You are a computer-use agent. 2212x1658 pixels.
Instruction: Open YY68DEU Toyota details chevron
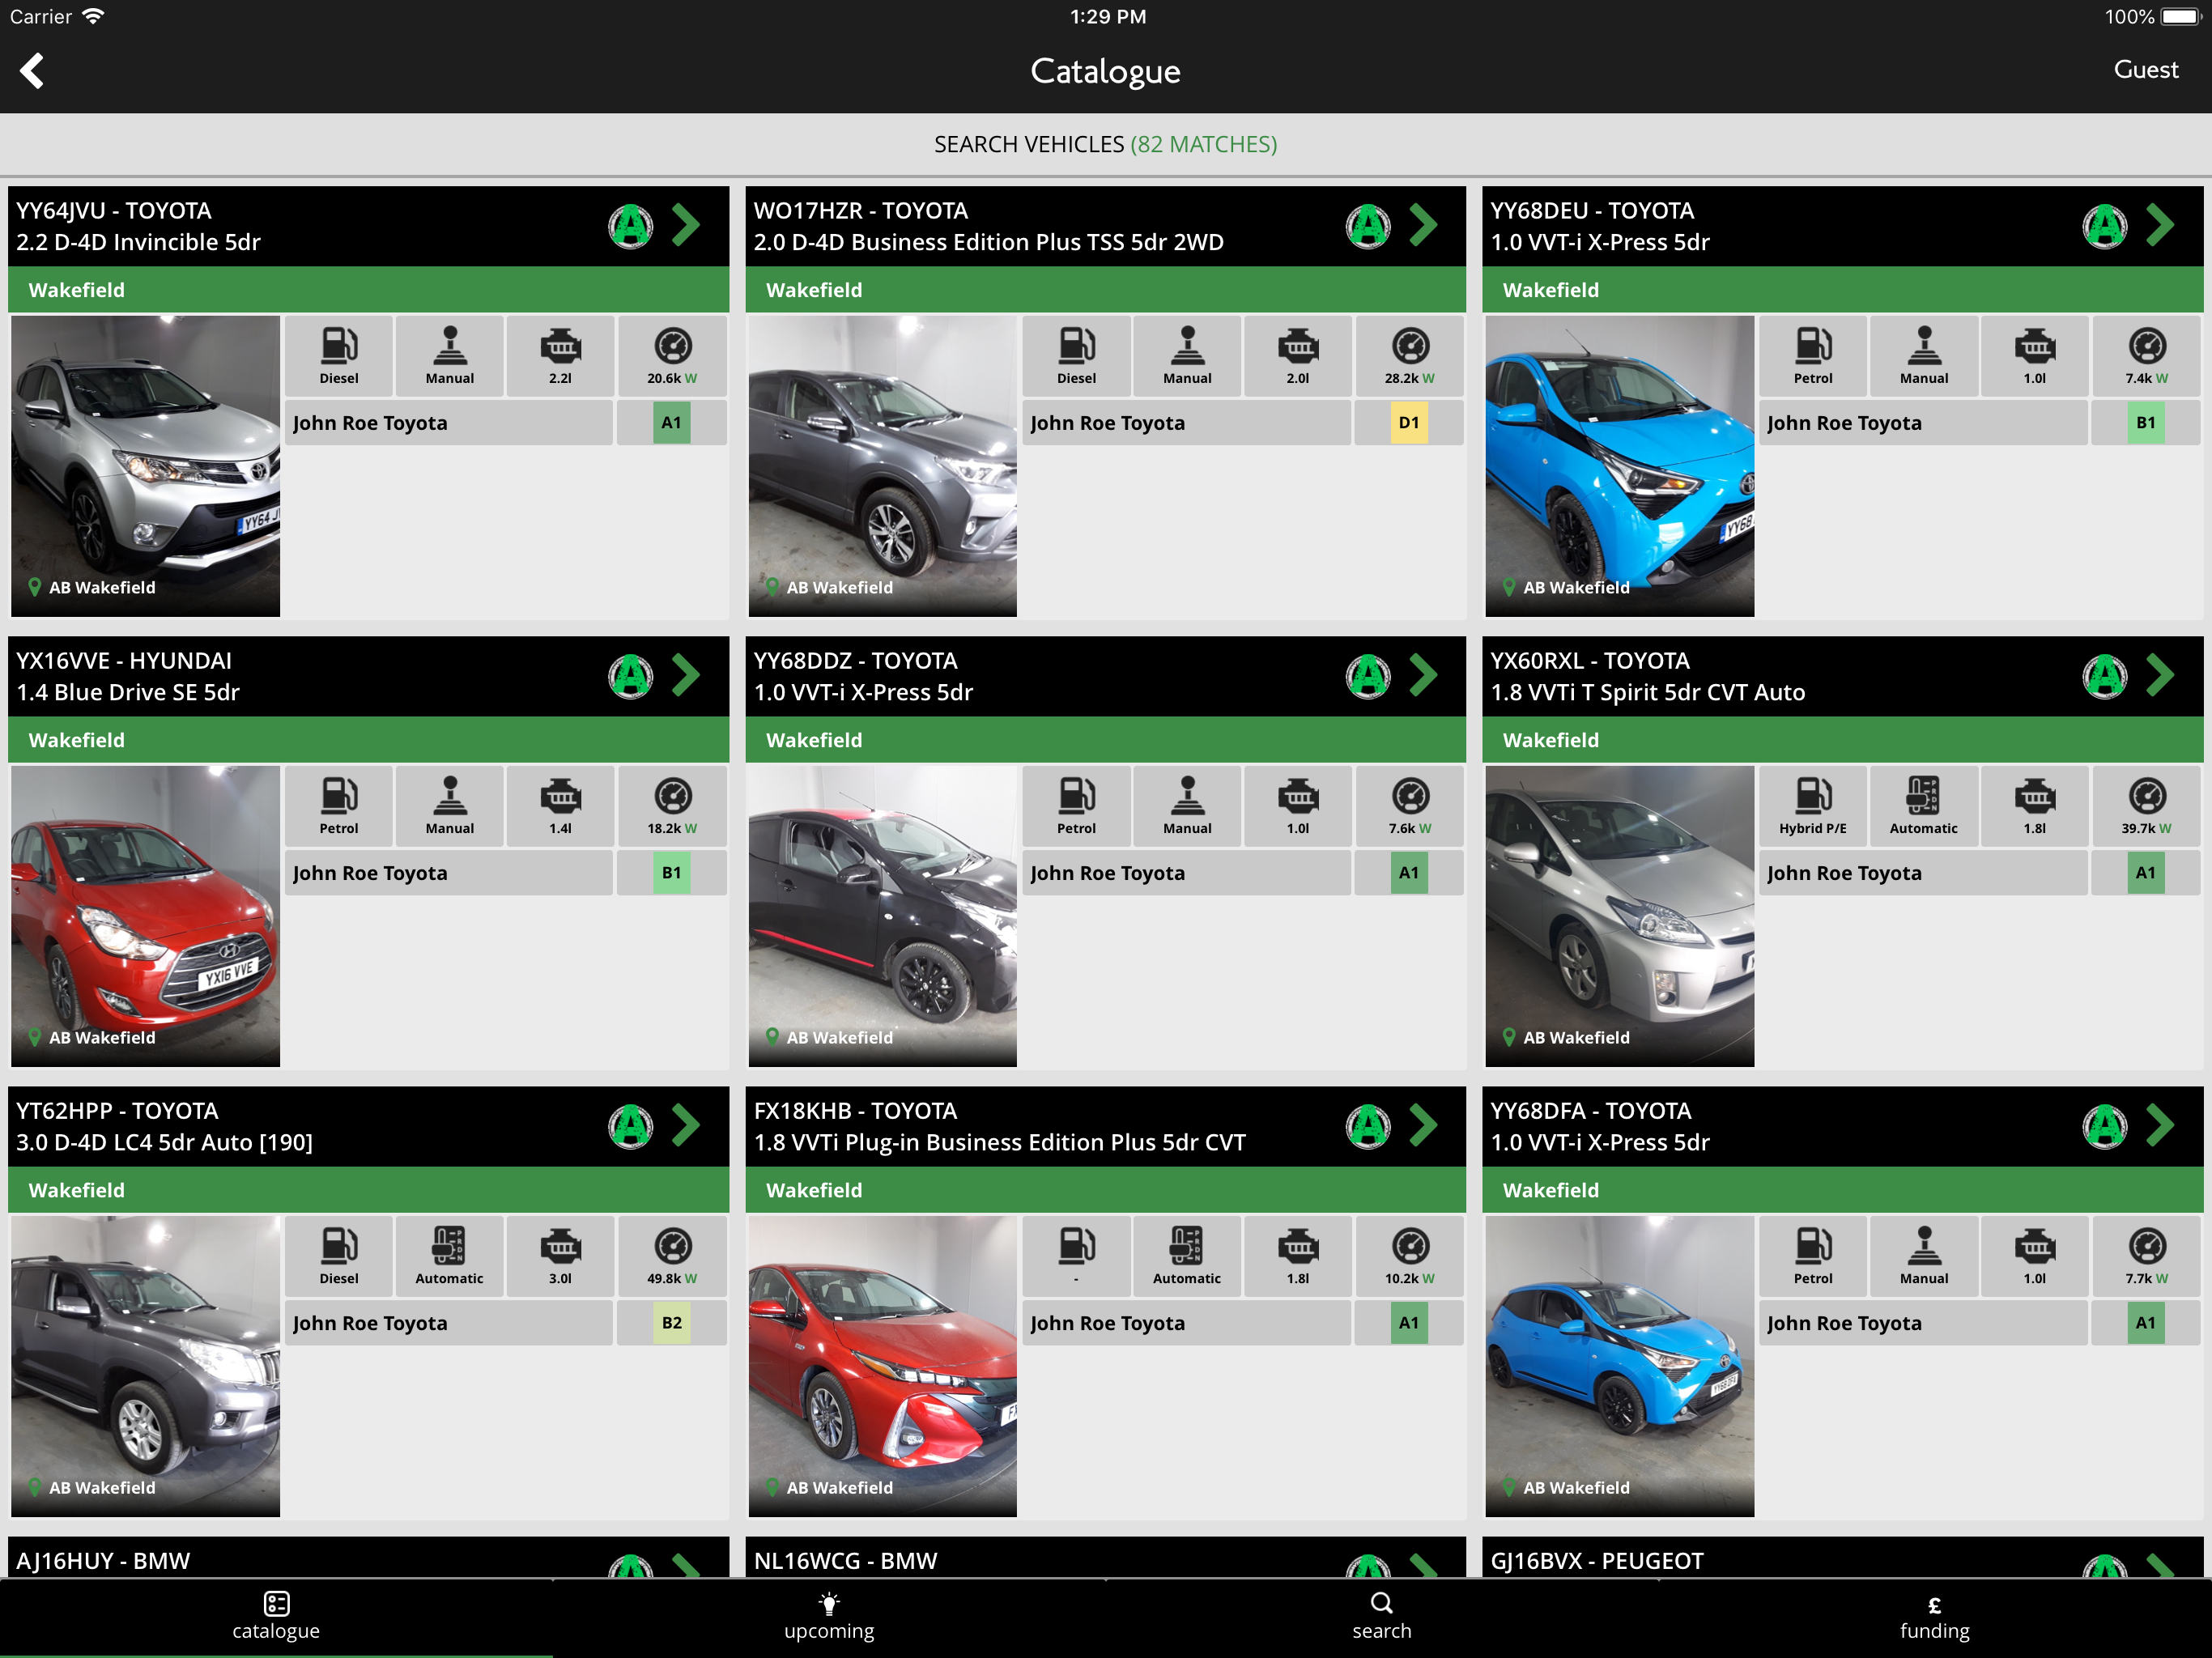click(x=2160, y=225)
